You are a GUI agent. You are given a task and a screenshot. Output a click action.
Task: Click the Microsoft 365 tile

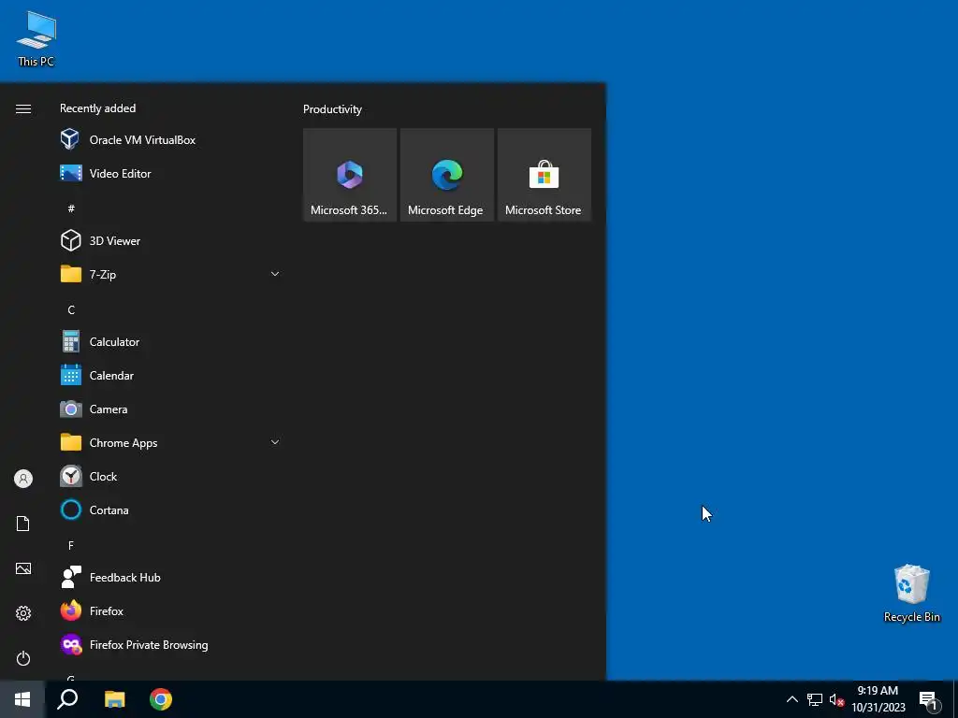click(x=350, y=175)
